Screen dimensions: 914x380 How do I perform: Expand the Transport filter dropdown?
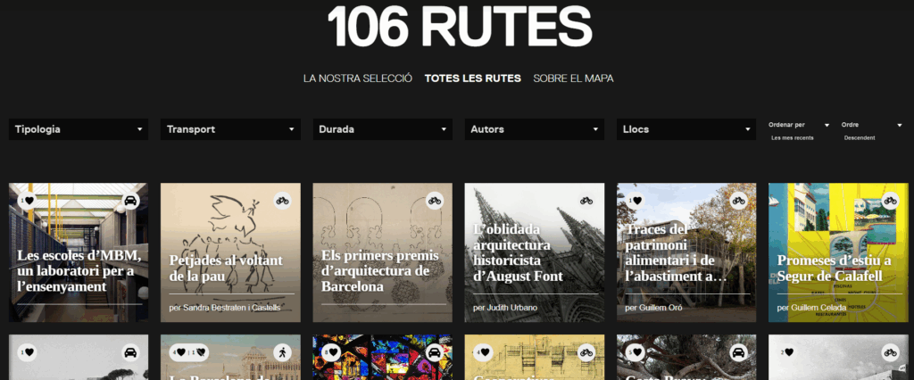pyautogui.click(x=230, y=129)
